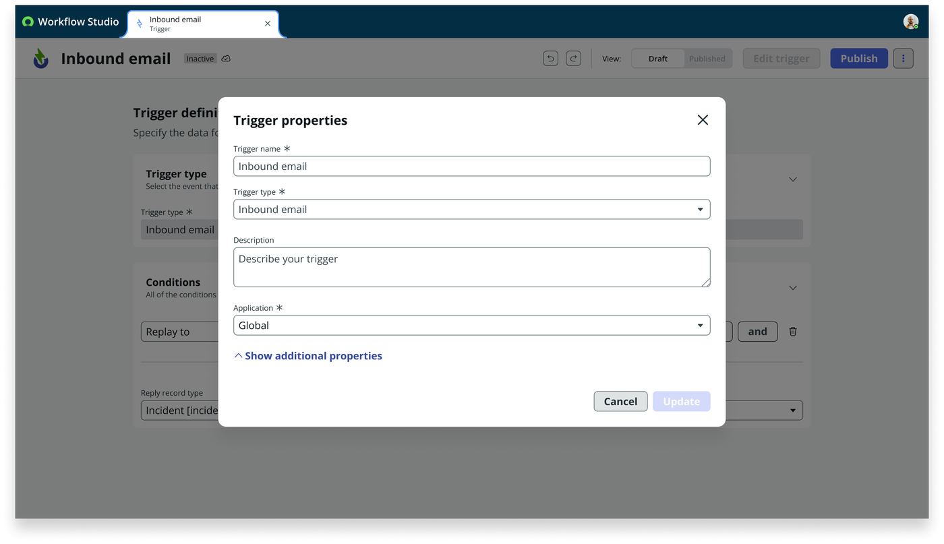This screenshot has width=944, height=544.
Task: Click the Workflow Studio title text
Action: coord(78,22)
